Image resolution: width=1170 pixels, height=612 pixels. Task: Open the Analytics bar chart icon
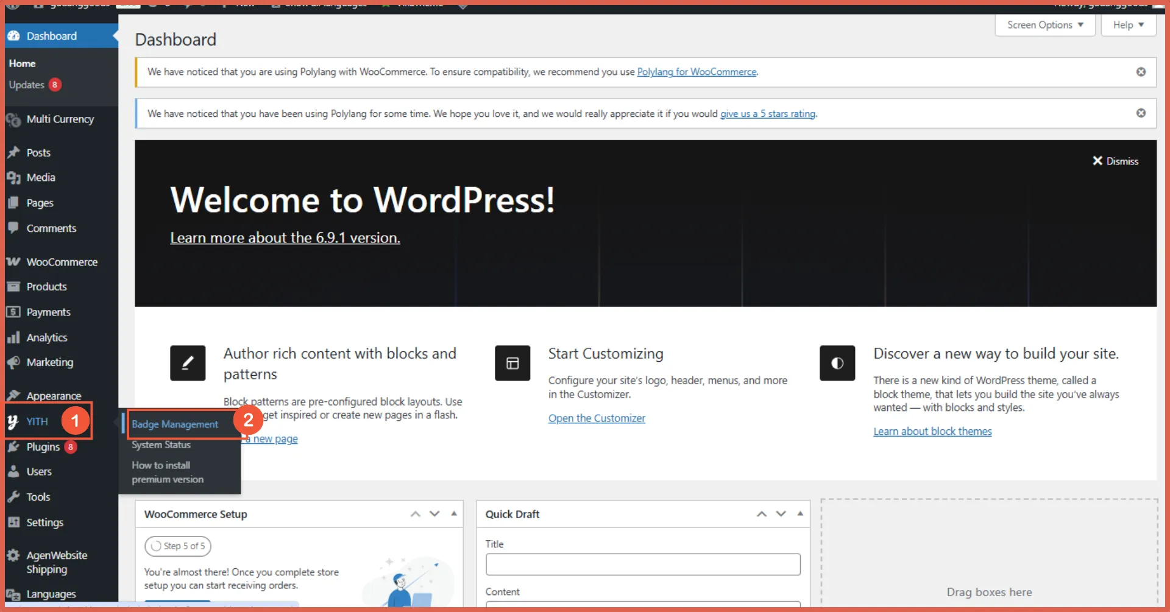click(x=13, y=337)
